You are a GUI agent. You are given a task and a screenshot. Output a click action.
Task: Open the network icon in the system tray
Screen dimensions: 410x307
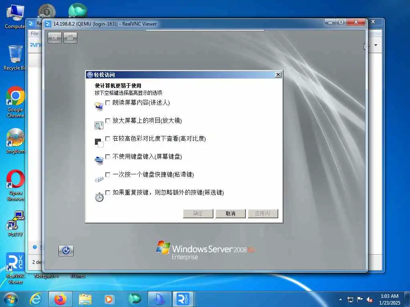tap(350, 299)
